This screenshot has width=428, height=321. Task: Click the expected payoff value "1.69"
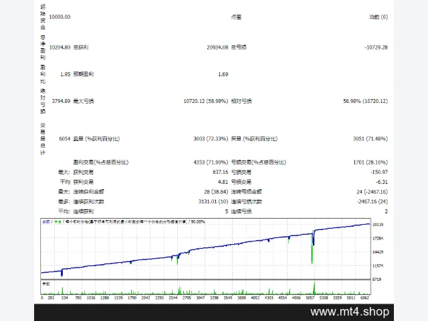click(x=223, y=74)
